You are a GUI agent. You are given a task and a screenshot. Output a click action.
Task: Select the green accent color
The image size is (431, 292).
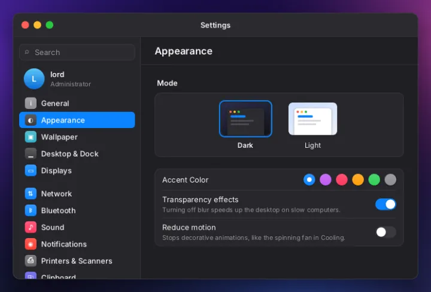coord(374,180)
